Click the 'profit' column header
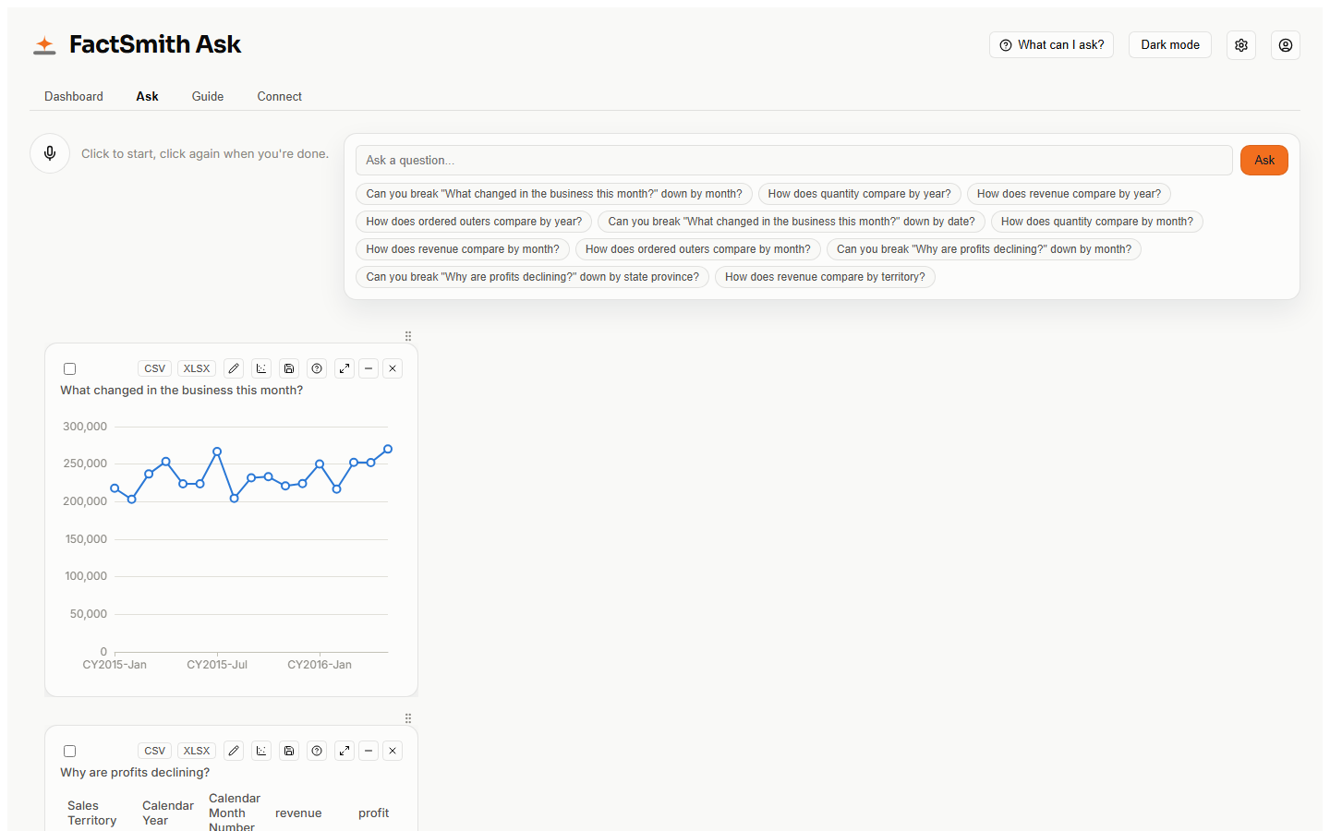This screenshot has width=1330, height=831. pyautogui.click(x=374, y=813)
